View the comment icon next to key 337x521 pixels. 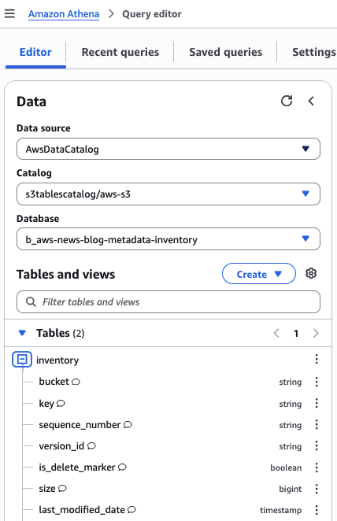pos(61,404)
